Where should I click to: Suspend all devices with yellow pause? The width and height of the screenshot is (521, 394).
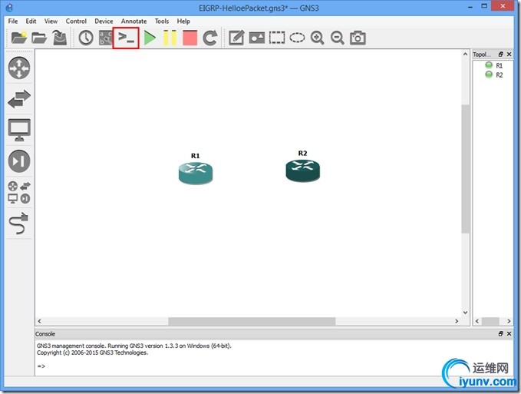[170, 38]
